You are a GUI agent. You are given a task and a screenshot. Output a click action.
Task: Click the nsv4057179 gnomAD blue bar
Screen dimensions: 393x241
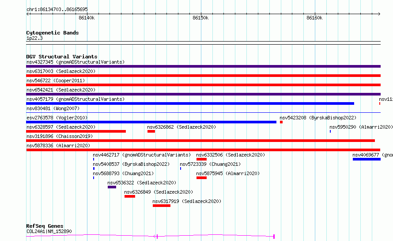coord(190,103)
